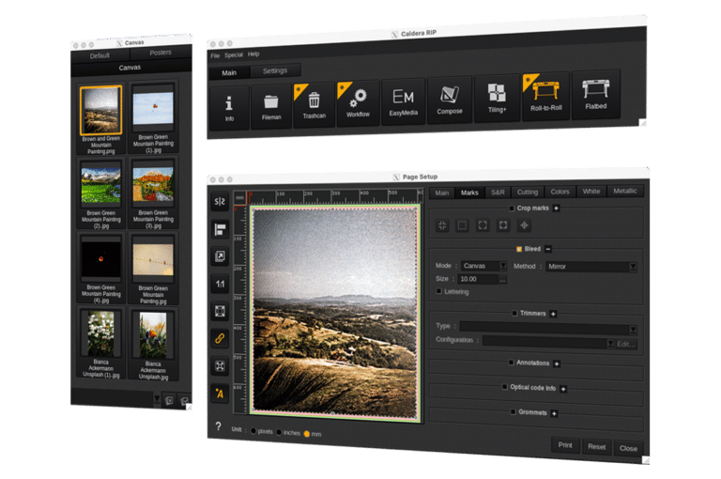Click the 1:1 scale icon
721x479 pixels.
(x=220, y=284)
